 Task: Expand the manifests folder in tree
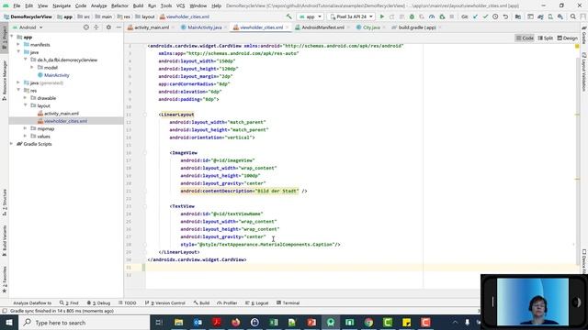[18, 45]
